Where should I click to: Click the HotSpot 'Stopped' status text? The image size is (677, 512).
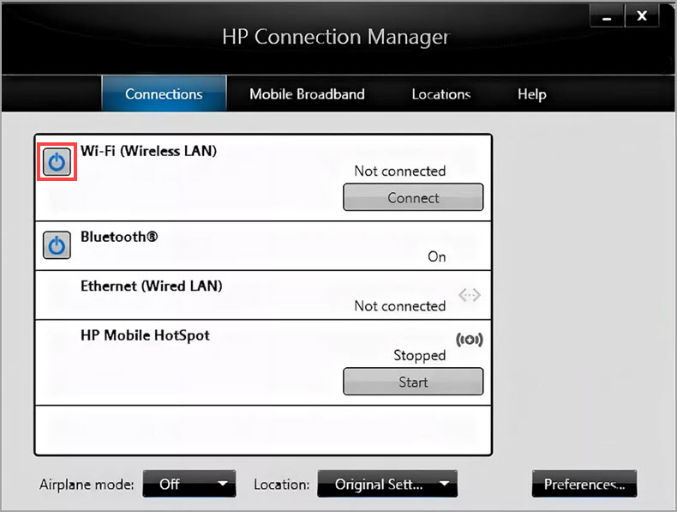point(419,355)
